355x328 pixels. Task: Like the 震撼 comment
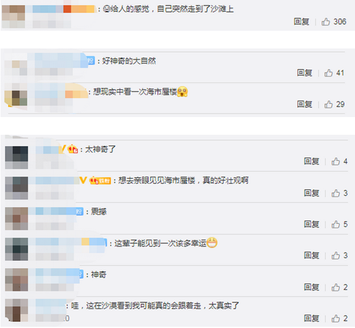pos(336,224)
